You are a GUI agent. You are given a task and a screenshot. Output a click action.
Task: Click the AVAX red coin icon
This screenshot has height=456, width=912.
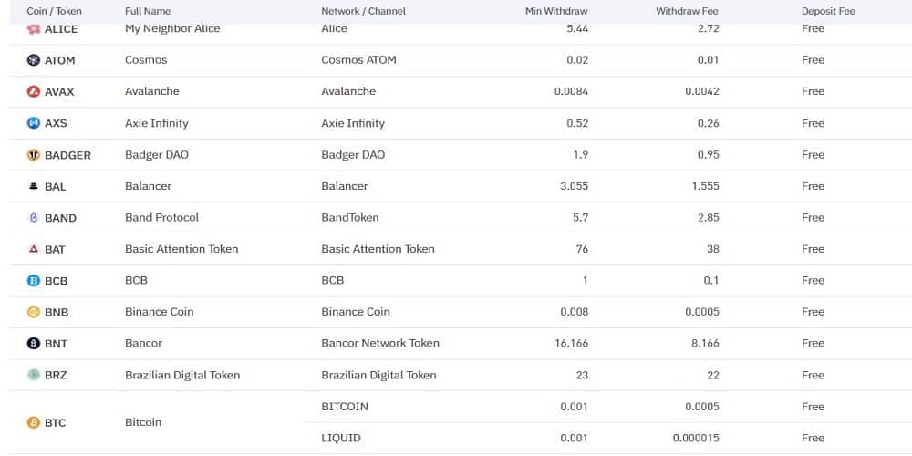tap(34, 91)
